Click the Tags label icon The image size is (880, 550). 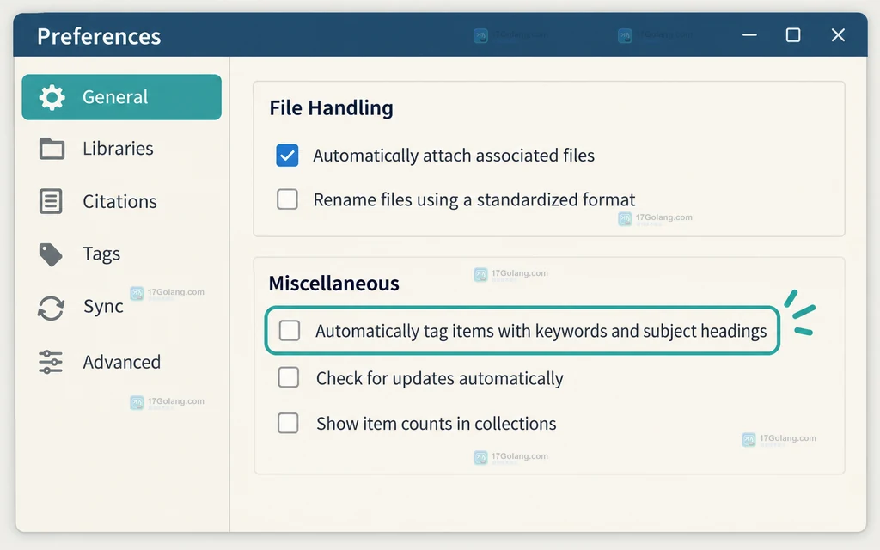tap(51, 254)
